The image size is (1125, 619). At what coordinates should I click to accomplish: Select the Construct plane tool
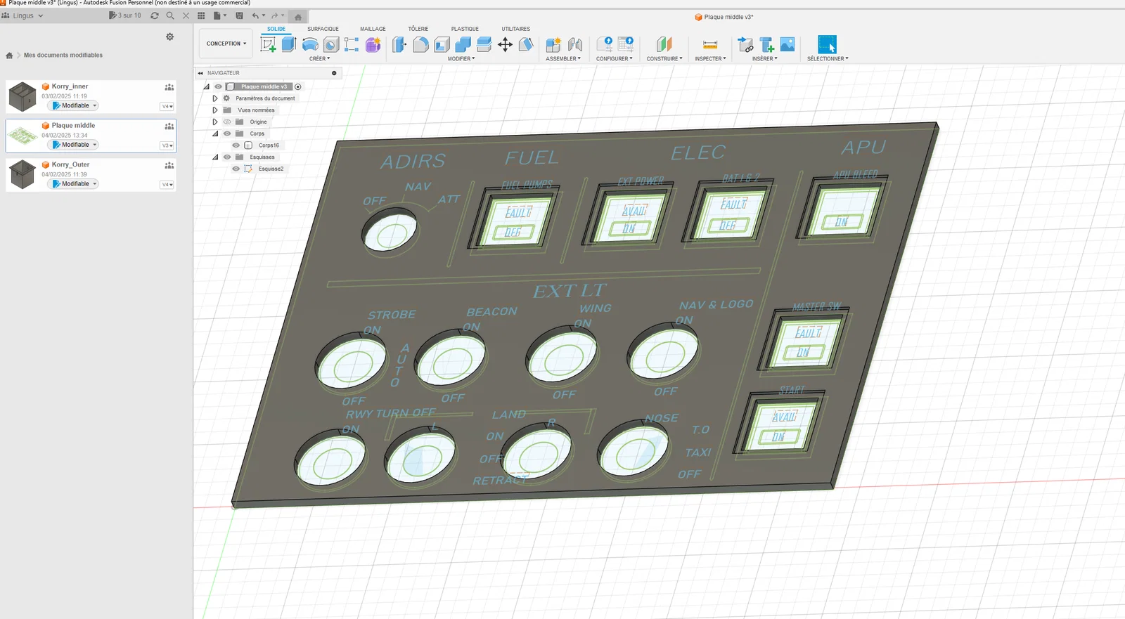pos(664,45)
